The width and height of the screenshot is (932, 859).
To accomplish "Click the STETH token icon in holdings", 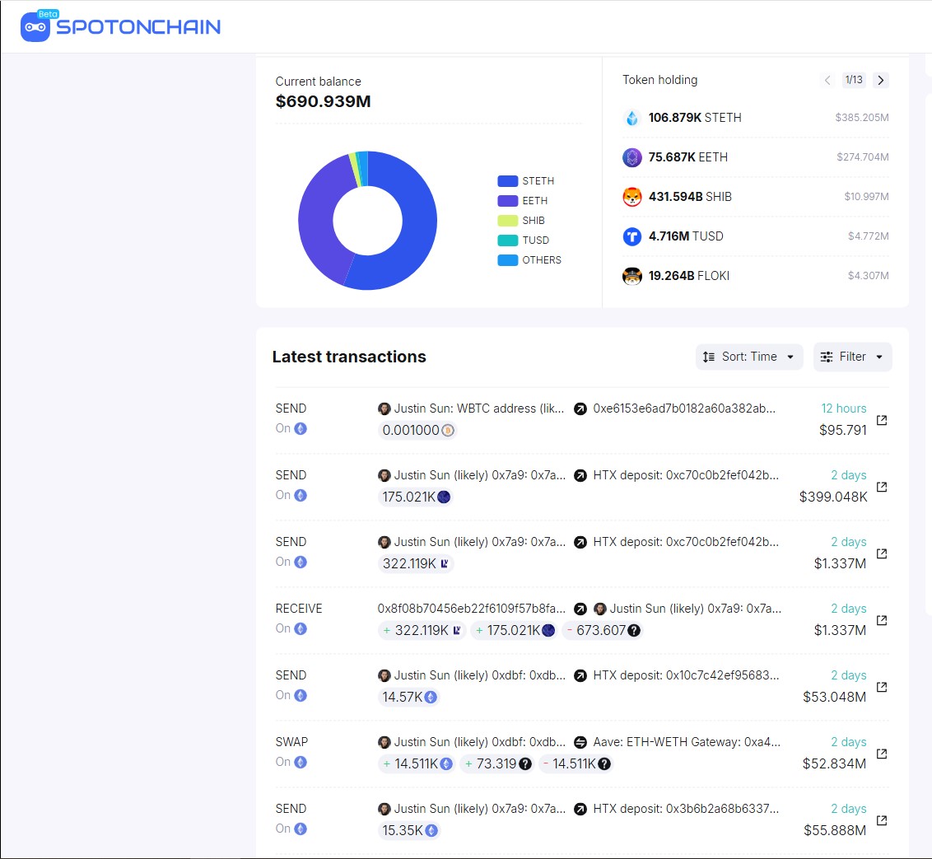I will 631,118.
